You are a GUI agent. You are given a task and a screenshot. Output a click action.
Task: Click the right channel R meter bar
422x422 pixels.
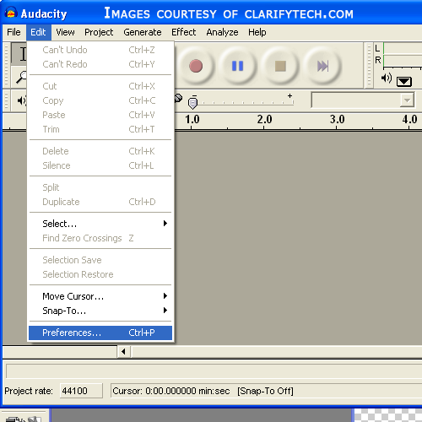tap(403, 61)
